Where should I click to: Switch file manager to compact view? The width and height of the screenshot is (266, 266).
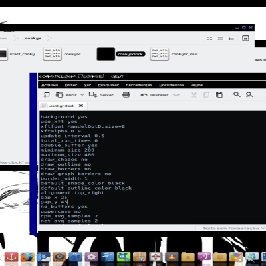231,38
